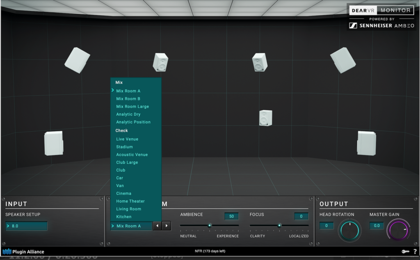Collapse the Mix Room A room dropdown
The width and height of the screenshot is (420, 260).
click(x=131, y=226)
